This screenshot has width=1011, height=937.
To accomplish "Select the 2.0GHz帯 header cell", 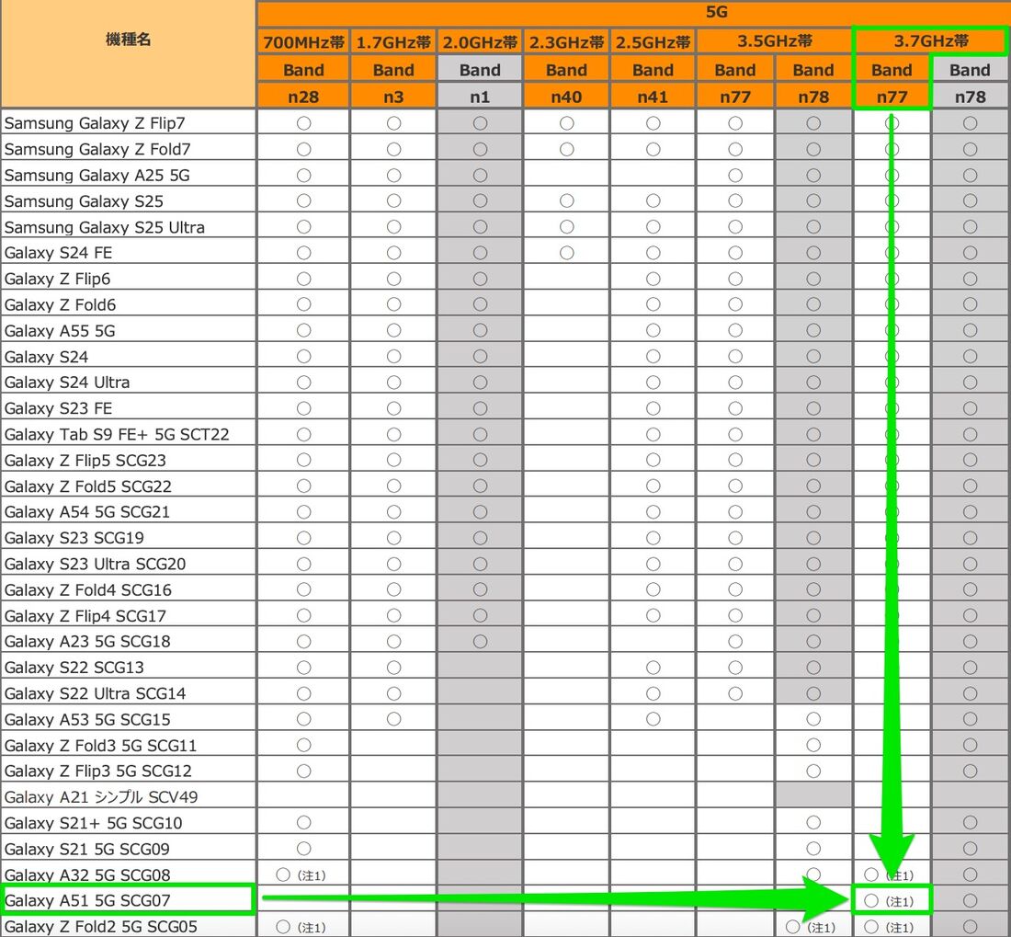I will [480, 42].
